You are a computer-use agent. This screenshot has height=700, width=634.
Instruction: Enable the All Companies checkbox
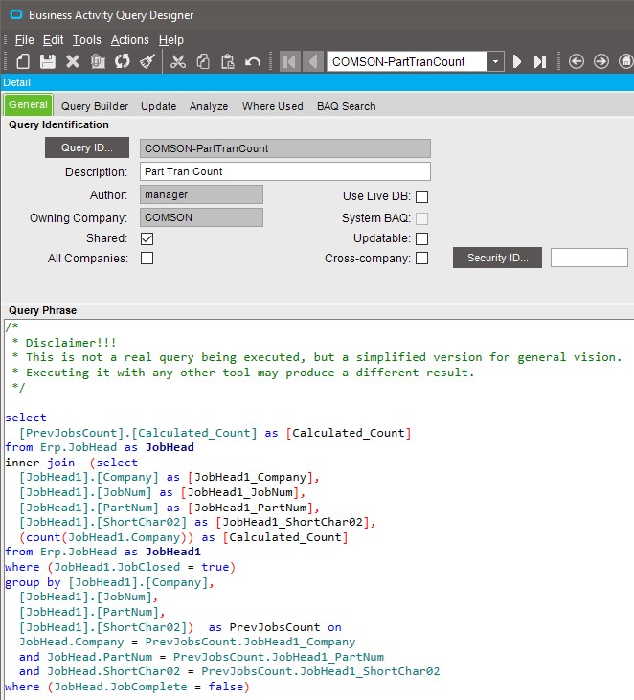[147, 259]
